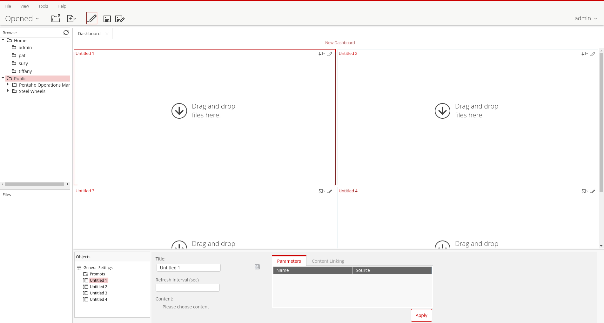Click the Save As toolbar icon

[x=120, y=19]
